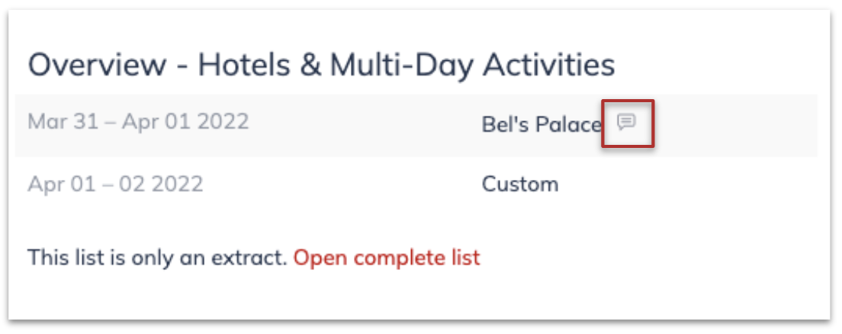Click the 'This list is only an extract' text

coord(158,258)
